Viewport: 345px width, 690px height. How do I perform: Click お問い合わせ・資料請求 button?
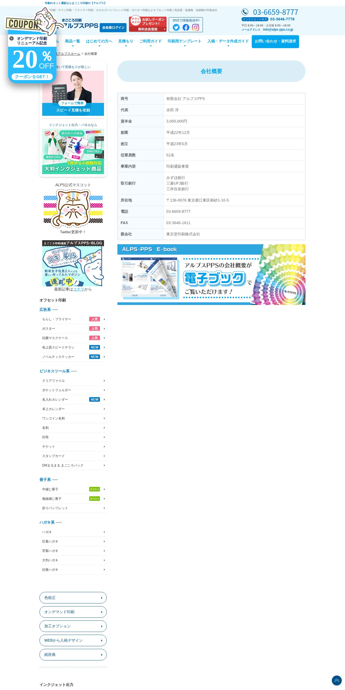(x=275, y=42)
